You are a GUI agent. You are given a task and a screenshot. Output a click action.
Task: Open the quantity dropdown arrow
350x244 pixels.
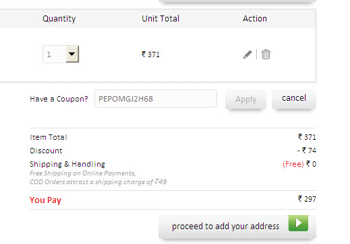(x=72, y=54)
